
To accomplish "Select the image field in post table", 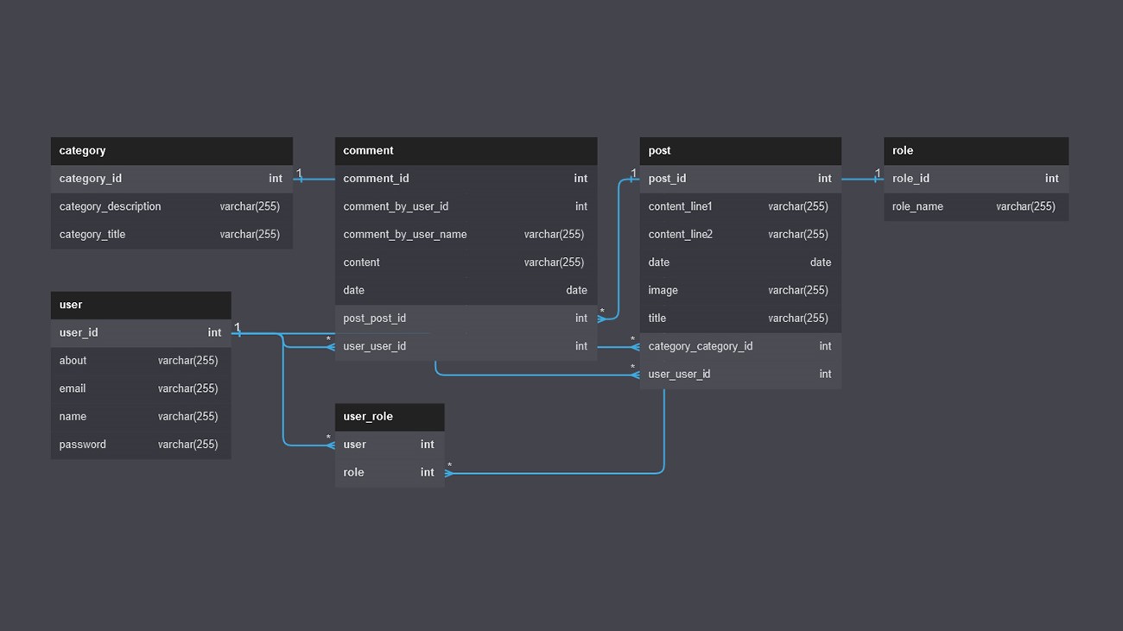I will [x=740, y=290].
